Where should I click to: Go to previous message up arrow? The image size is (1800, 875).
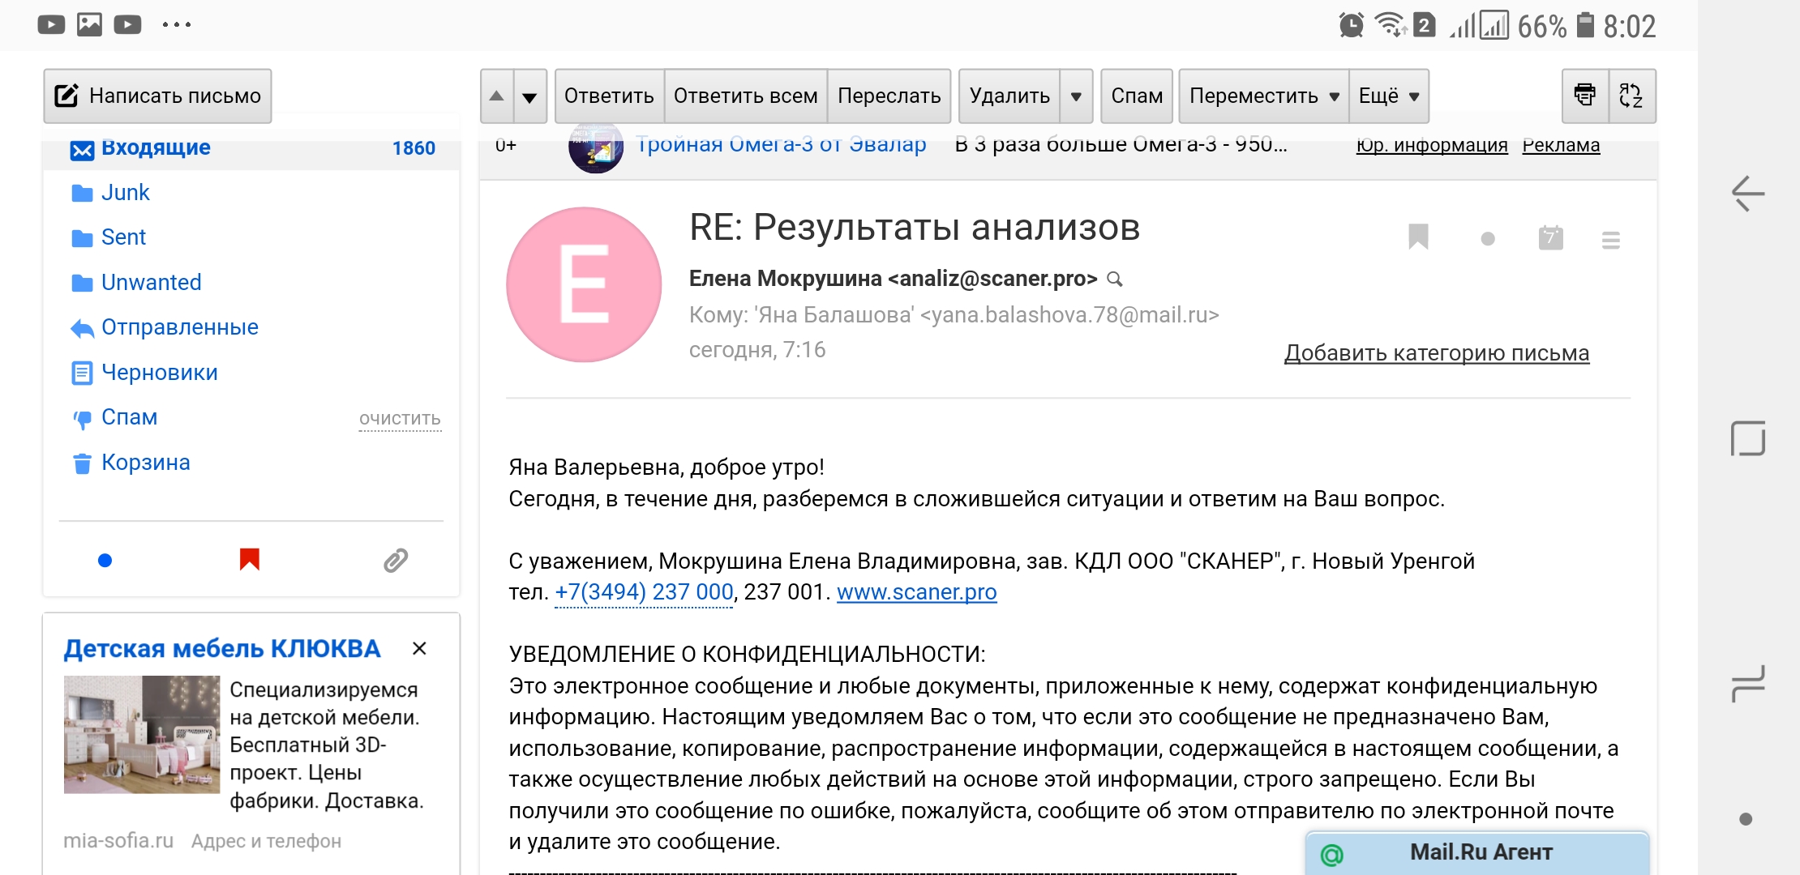pyautogui.click(x=497, y=96)
